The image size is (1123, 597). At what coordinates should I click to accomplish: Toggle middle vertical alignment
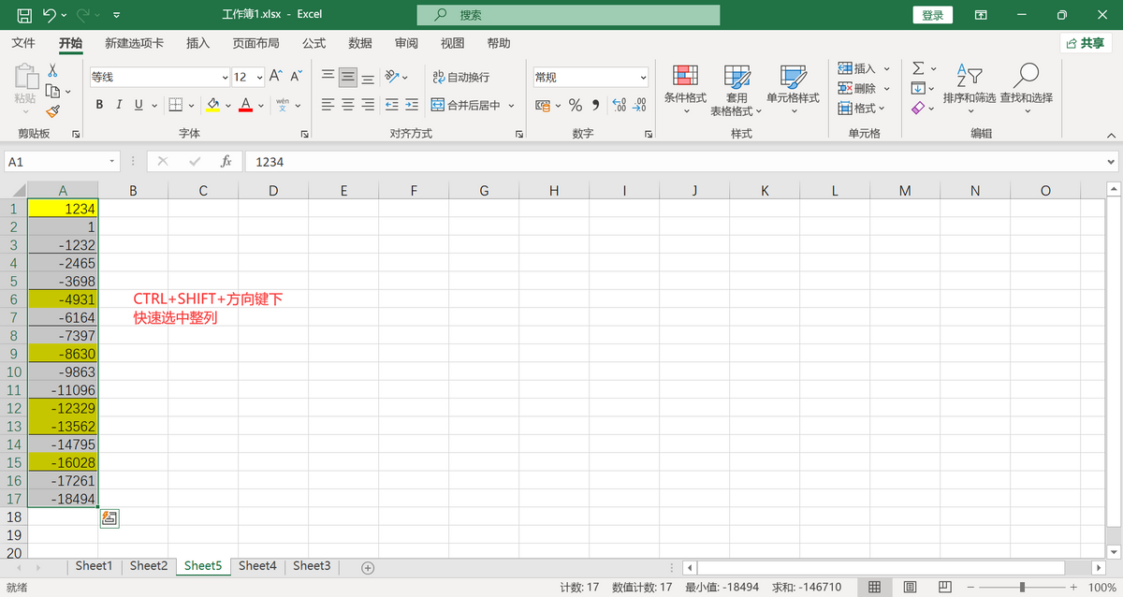point(348,77)
